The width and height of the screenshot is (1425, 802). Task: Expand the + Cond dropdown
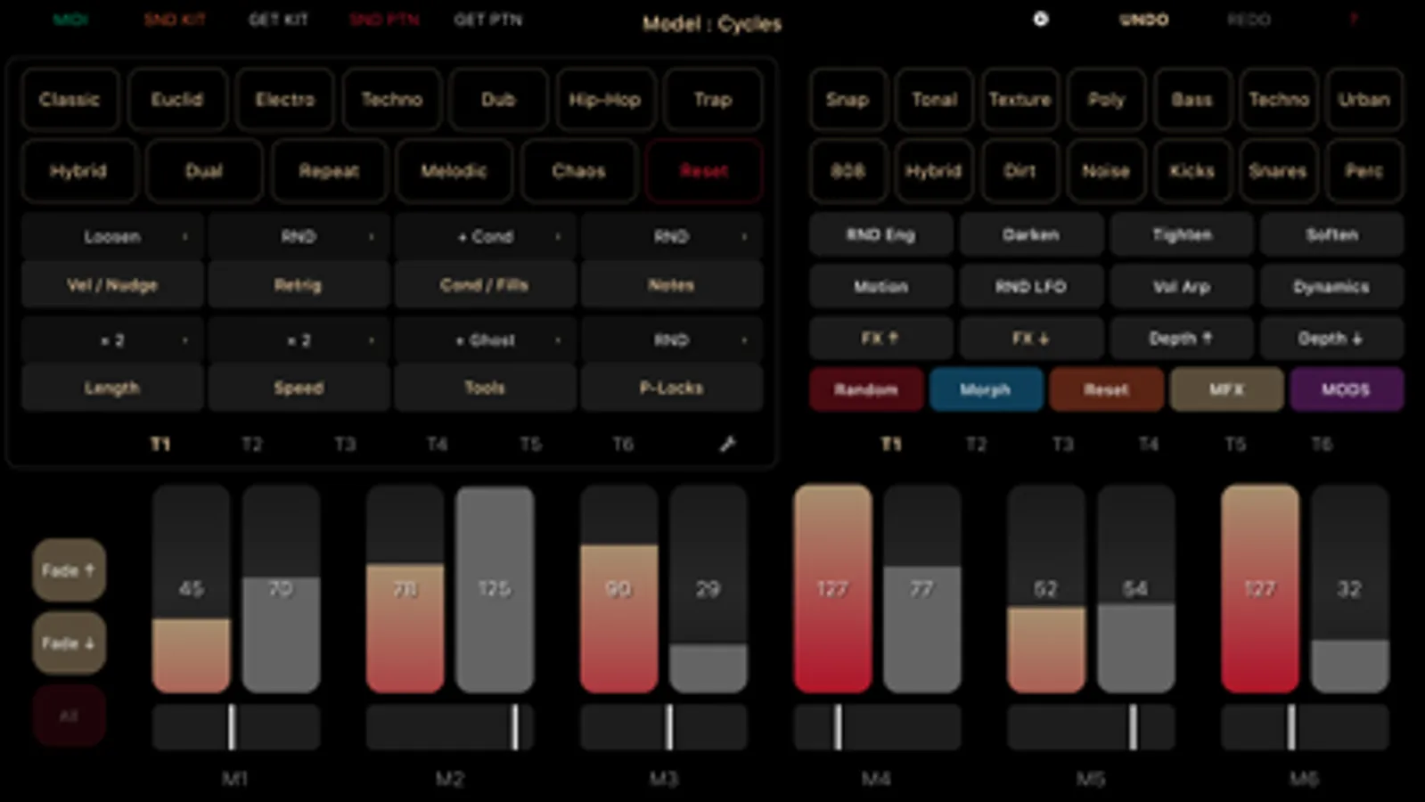(559, 236)
